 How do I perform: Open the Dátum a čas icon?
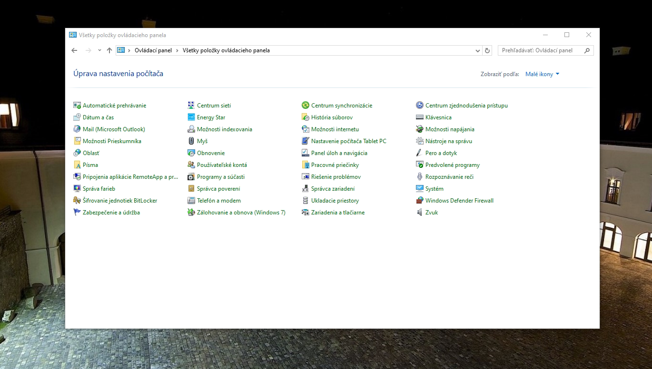[77, 117]
